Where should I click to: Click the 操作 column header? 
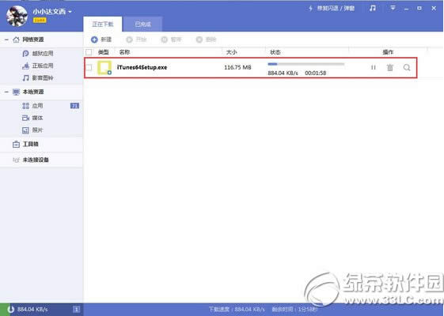click(x=388, y=52)
